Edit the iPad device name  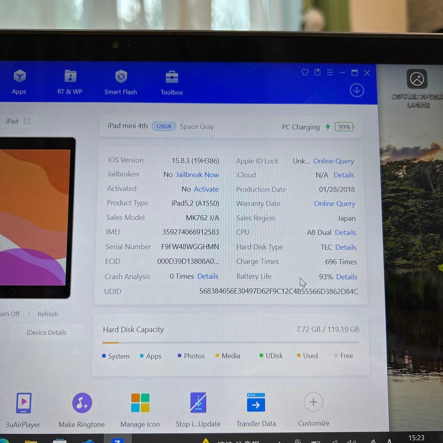27,121
